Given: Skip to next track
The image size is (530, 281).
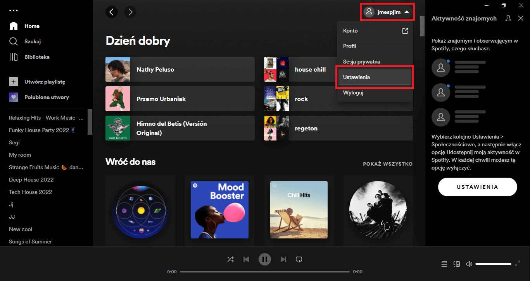Looking at the screenshot, I should (x=283, y=259).
